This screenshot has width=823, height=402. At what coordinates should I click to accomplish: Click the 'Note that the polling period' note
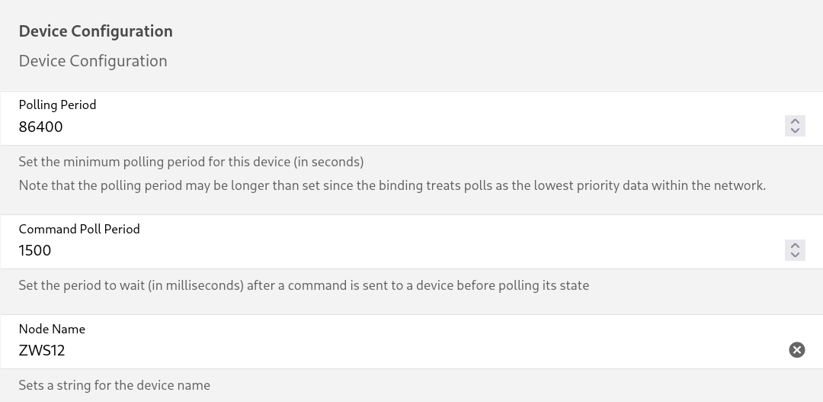392,185
